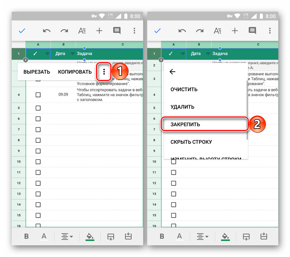Viewport: 290px width, 257px height.
Task: Check the row 13 checkbox in right screenshot
Action: [173, 194]
